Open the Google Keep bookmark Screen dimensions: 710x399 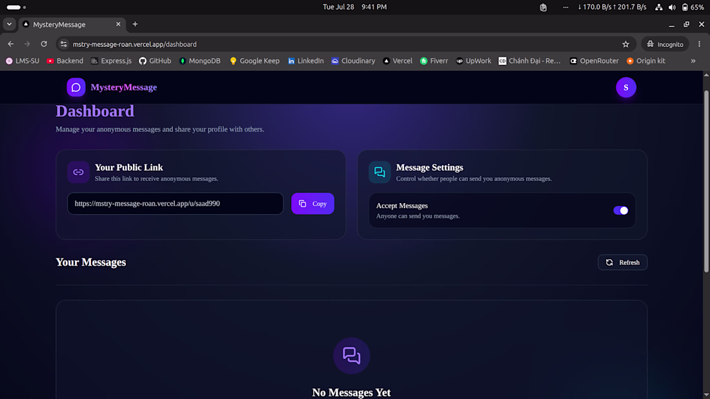coord(254,61)
